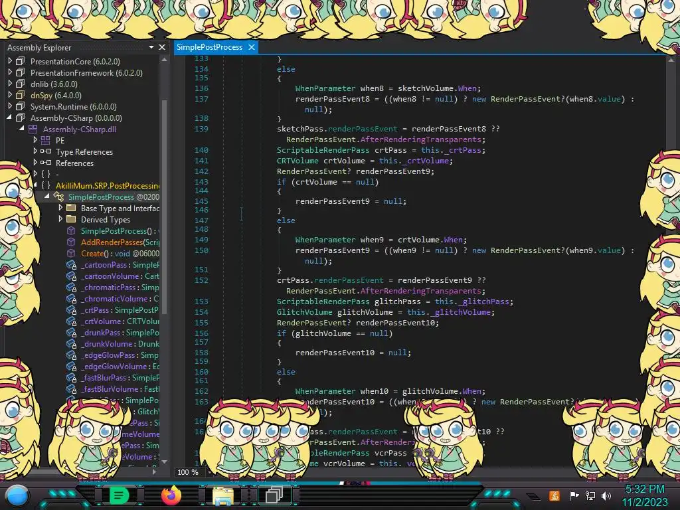Click code editor scroll up arrow
This screenshot has height=510, width=680.
pyautogui.click(x=671, y=59)
